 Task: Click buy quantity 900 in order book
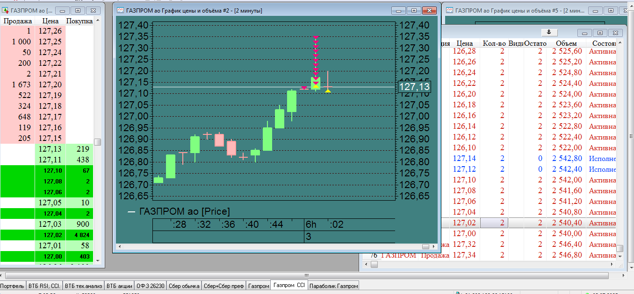coord(79,224)
